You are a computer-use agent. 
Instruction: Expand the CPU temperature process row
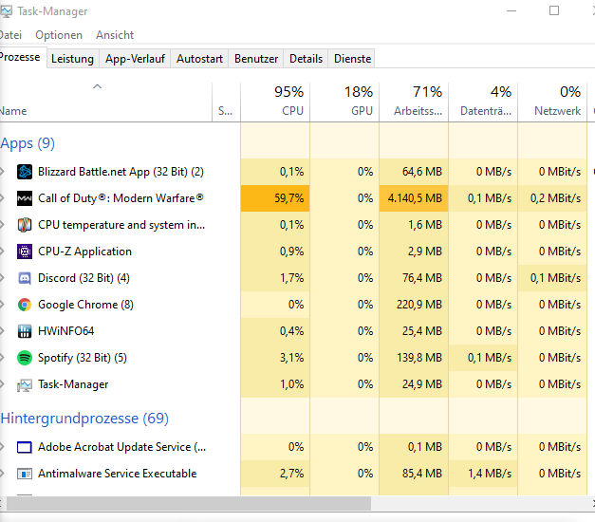[x=2, y=225]
